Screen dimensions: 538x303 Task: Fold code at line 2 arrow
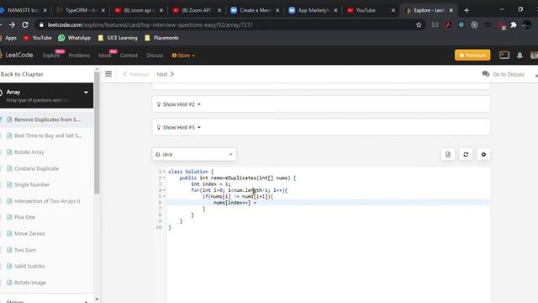(x=164, y=178)
